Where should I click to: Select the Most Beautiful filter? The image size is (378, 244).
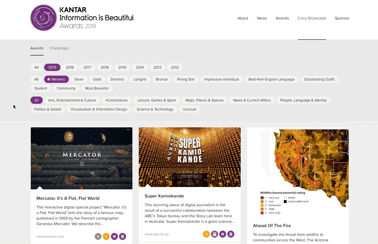coord(97,88)
